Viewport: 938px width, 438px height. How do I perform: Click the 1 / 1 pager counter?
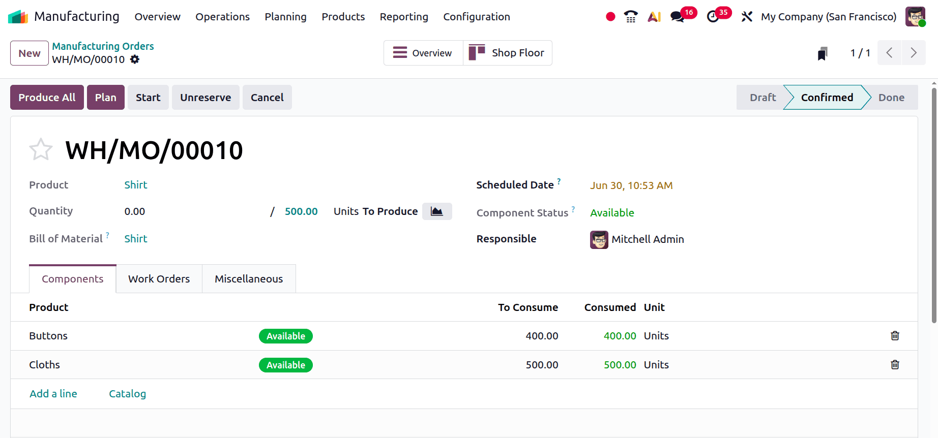point(860,53)
